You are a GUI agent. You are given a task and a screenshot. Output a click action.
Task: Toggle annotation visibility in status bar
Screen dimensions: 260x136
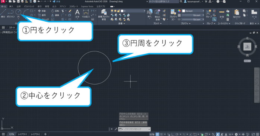tap(218, 134)
